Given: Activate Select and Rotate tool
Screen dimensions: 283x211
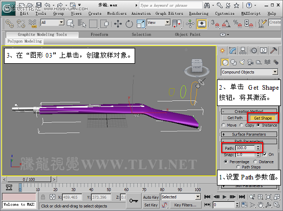Looking at the screenshot, I should (x=129, y=23).
